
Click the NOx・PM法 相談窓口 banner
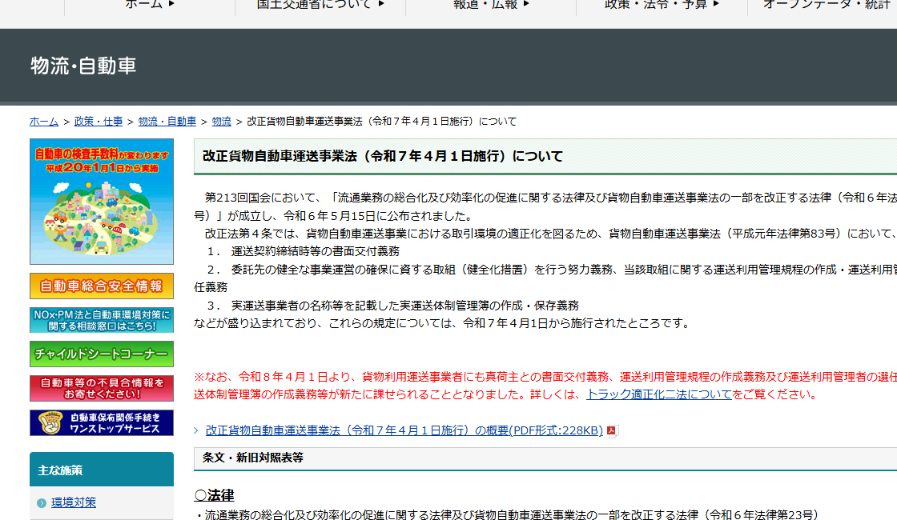tap(102, 320)
